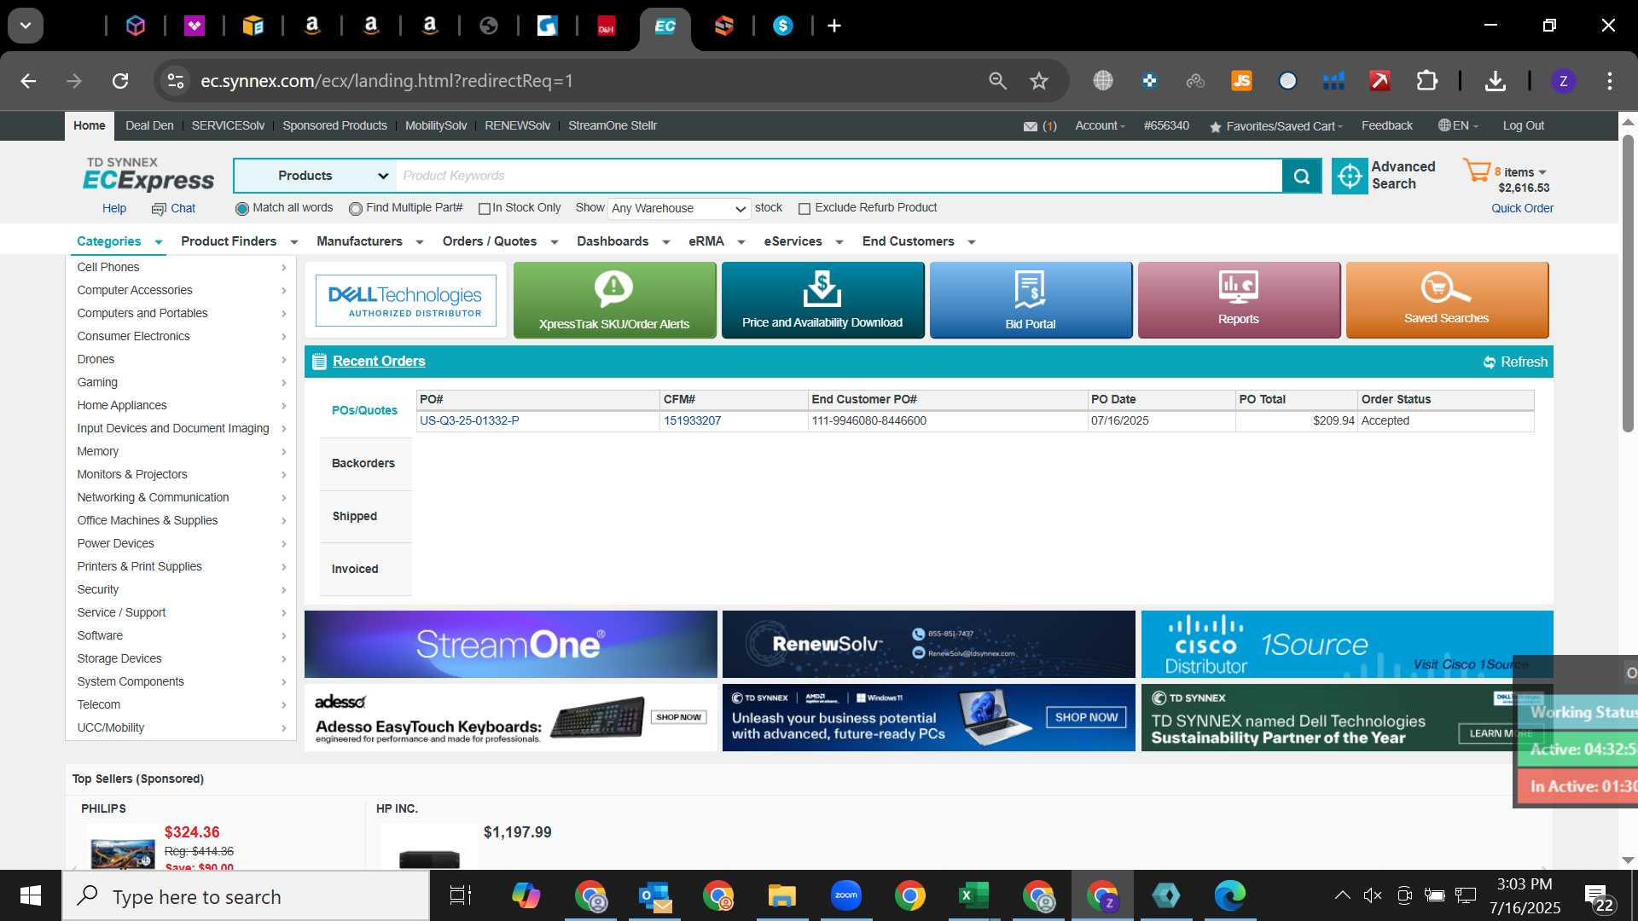Open the Product Finders menu

[239, 241]
